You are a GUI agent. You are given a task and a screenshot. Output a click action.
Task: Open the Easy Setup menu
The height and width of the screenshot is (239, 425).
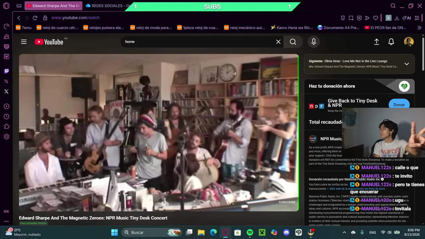pos(417,18)
